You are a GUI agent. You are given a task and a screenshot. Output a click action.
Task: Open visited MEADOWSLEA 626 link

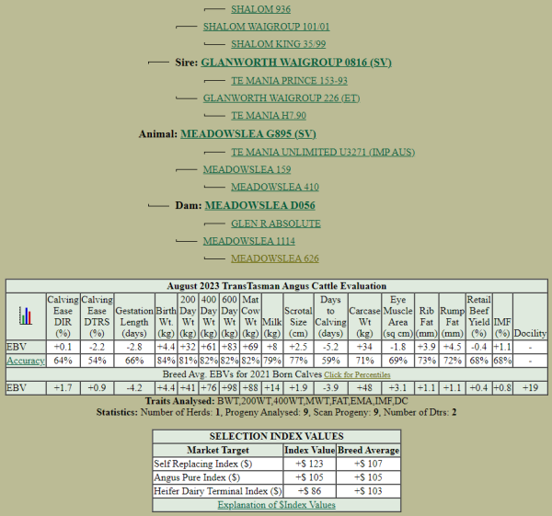(274, 258)
